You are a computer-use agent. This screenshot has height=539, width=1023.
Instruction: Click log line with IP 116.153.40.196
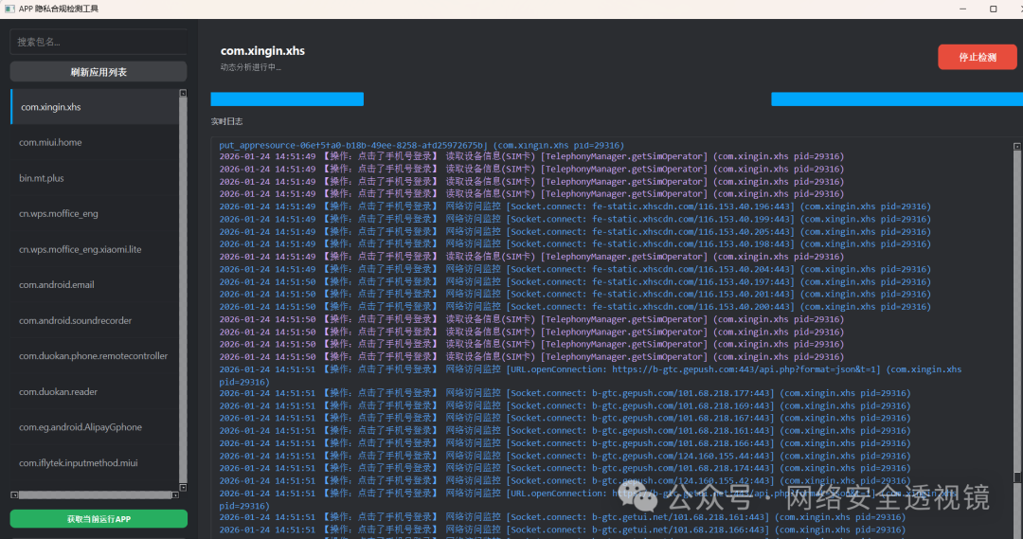575,207
